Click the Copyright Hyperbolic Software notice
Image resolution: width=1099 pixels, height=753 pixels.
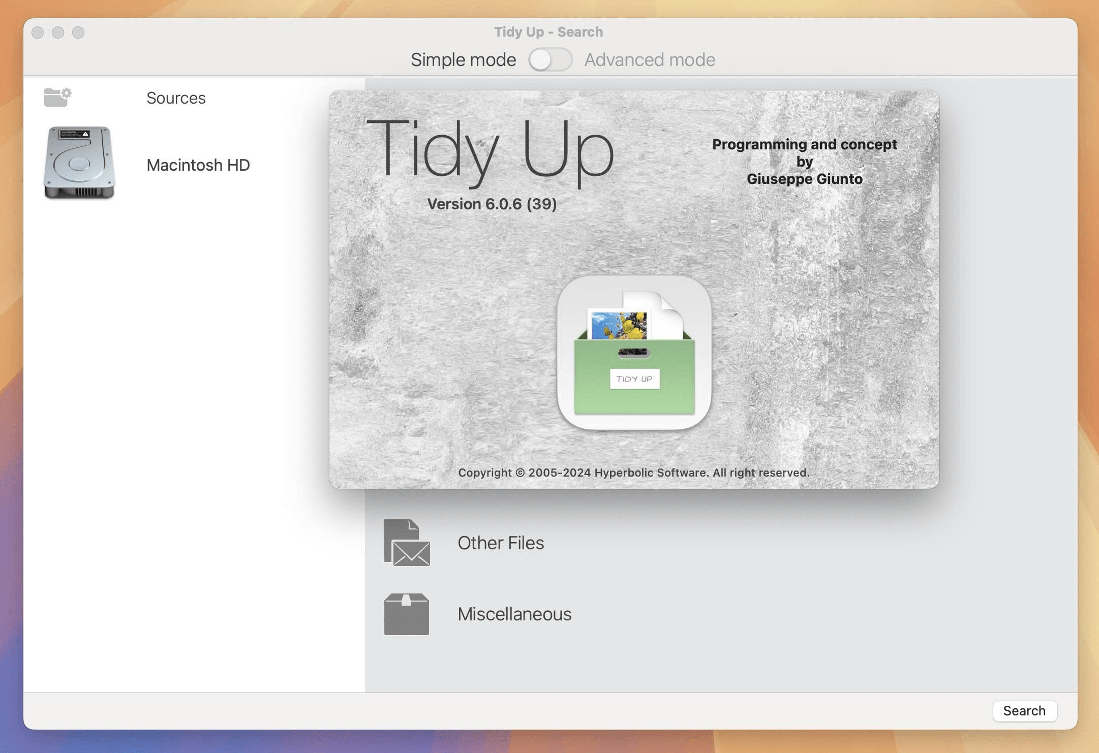(634, 472)
